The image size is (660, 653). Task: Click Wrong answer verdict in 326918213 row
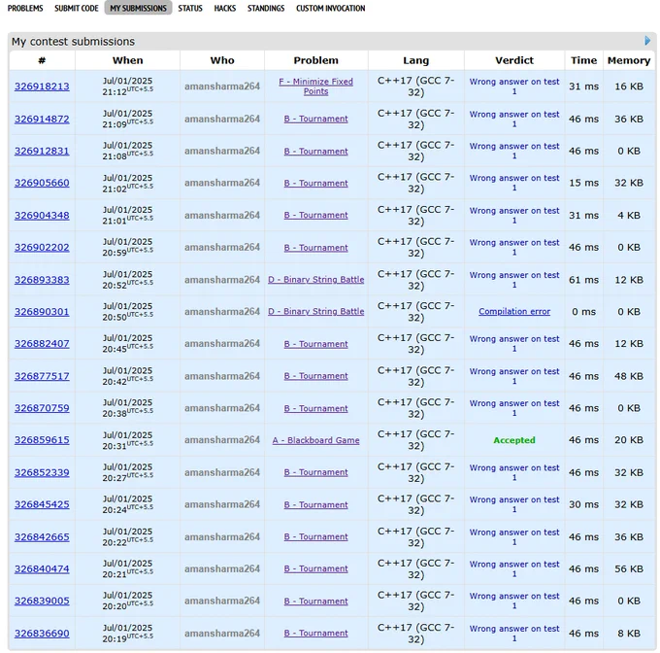click(x=514, y=86)
